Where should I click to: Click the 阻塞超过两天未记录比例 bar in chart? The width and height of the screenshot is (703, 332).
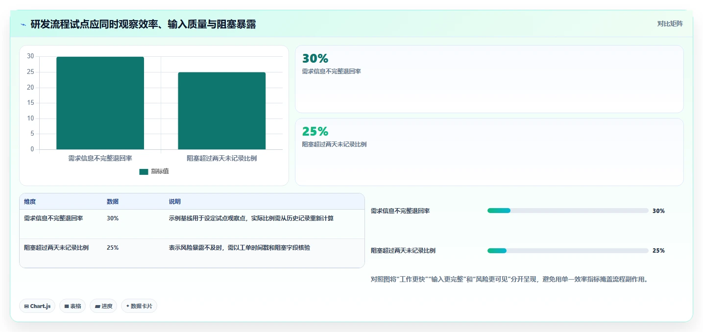tap(221, 111)
